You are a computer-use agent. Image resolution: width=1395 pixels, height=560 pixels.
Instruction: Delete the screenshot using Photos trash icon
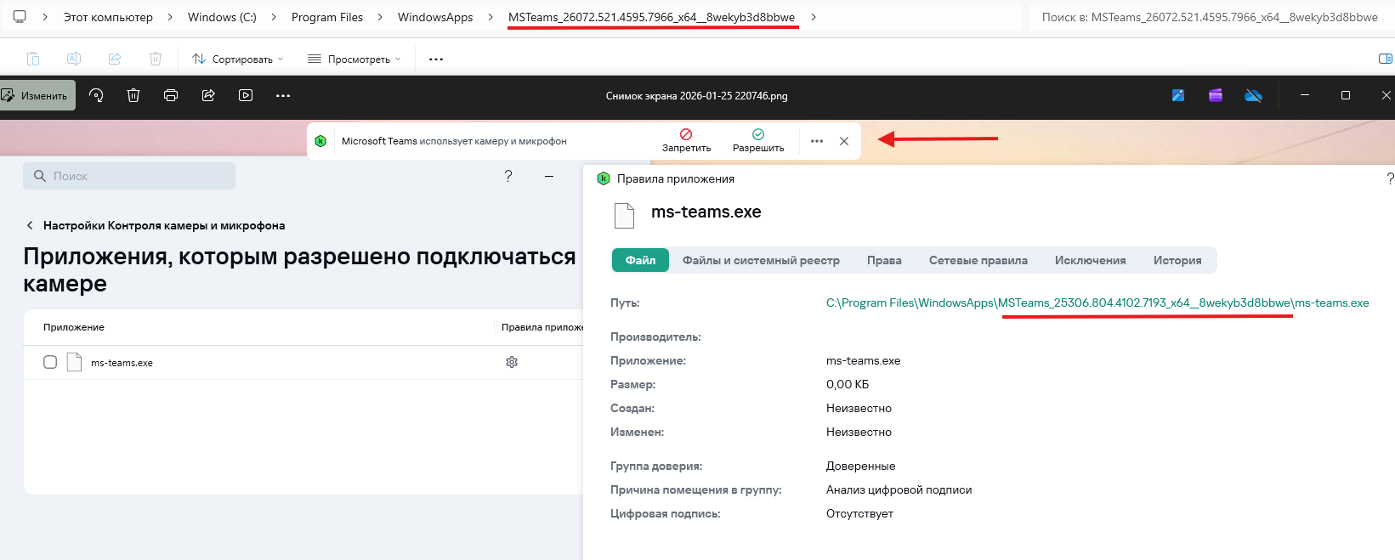tap(133, 95)
